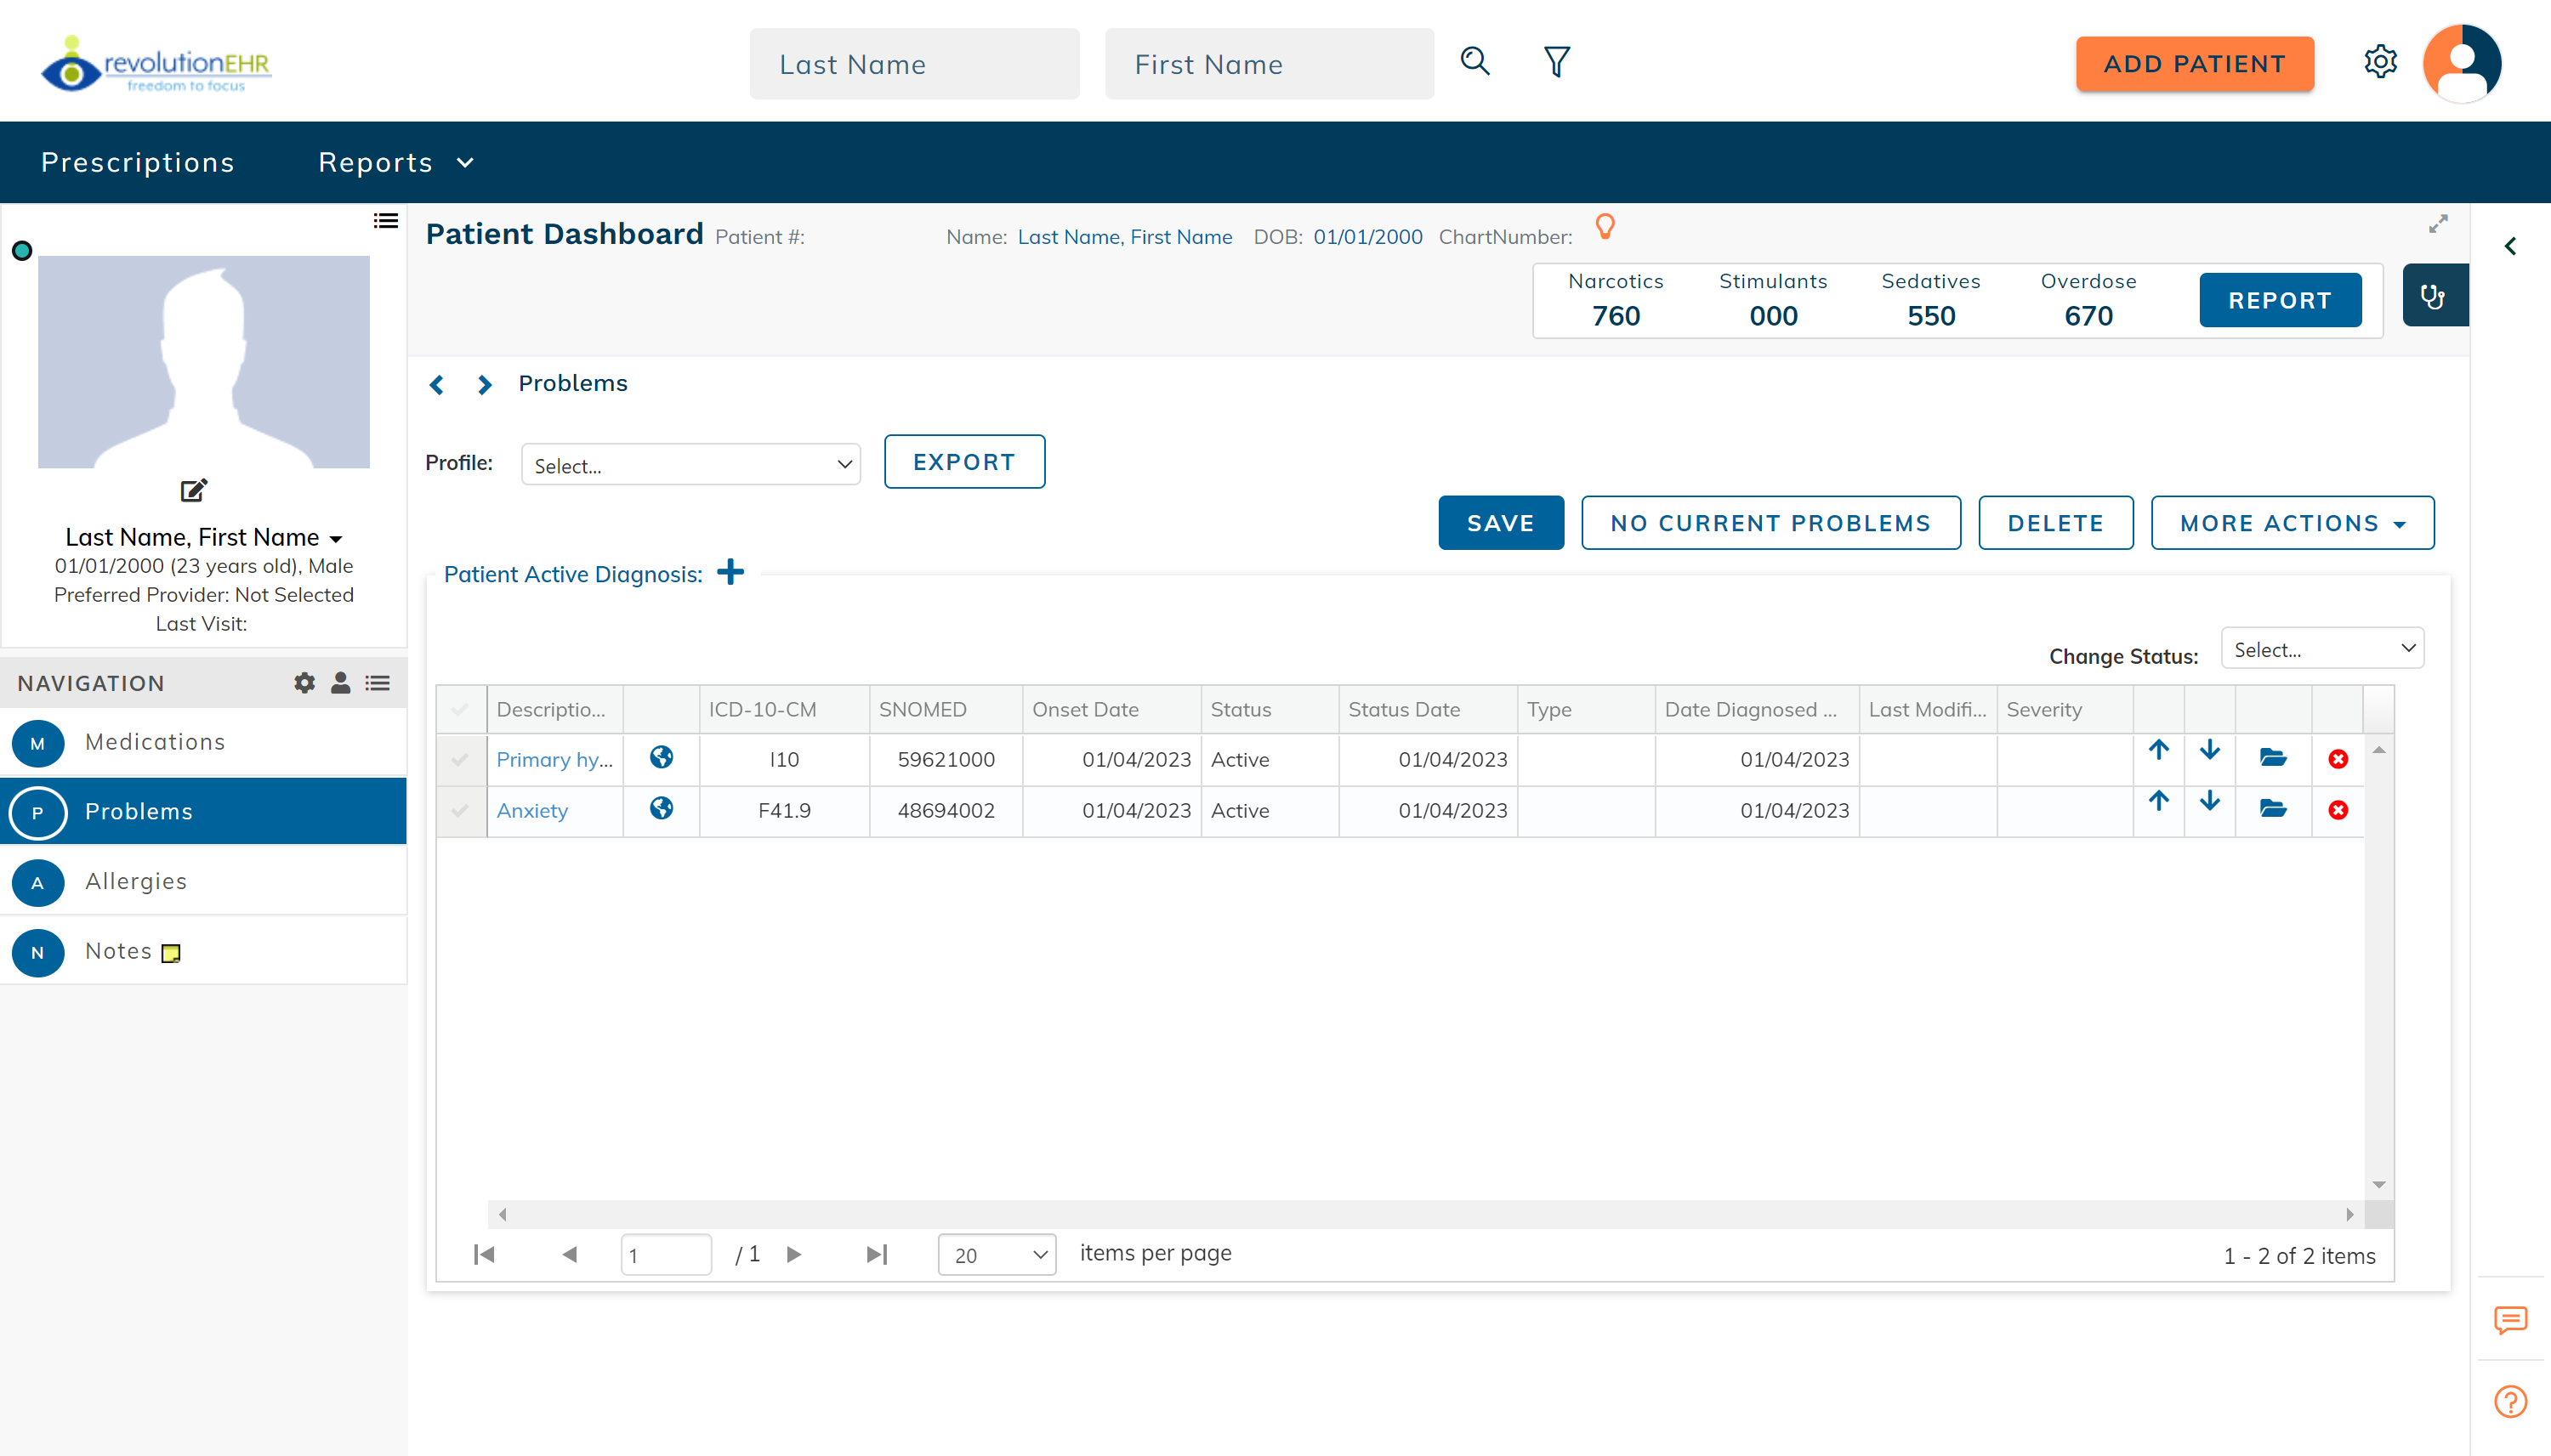The width and height of the screenshot is (2551, 1456).
Task: Open the Change Status dropdown
Action: (x=2322, y=648)
